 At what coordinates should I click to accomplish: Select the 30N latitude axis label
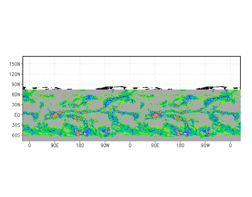(x=16, y=105)
